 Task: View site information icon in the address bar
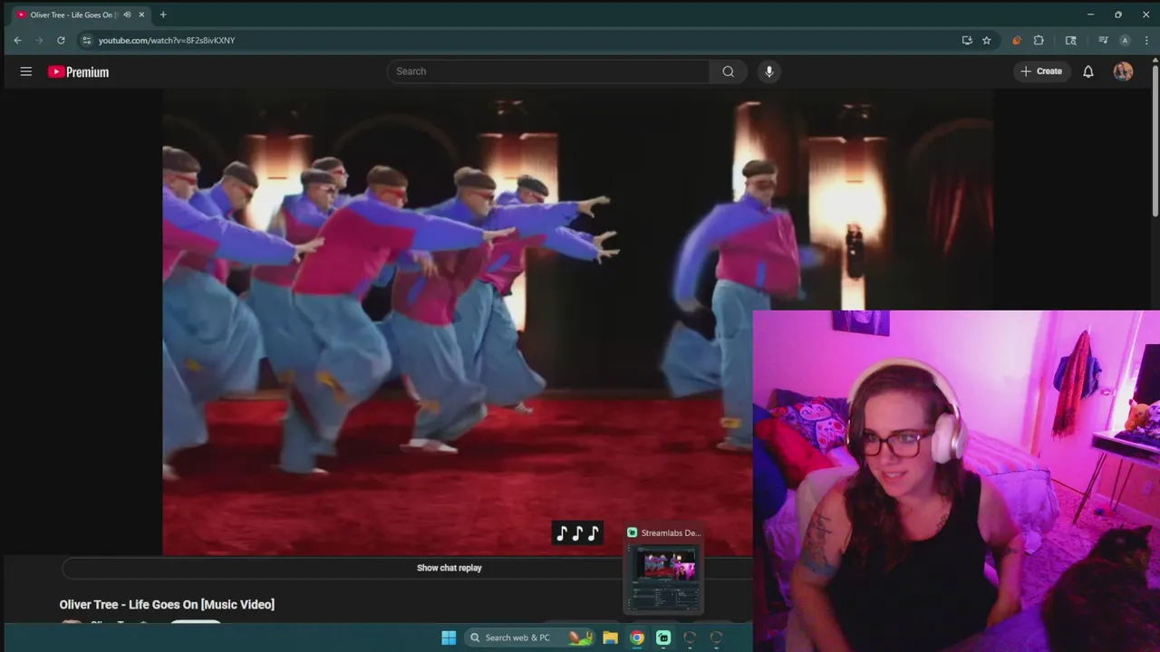click(86, 40)
